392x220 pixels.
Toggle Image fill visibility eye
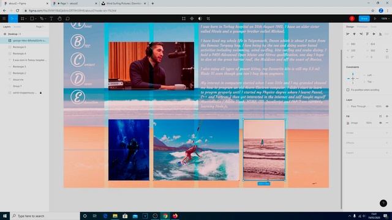(380, 123)
